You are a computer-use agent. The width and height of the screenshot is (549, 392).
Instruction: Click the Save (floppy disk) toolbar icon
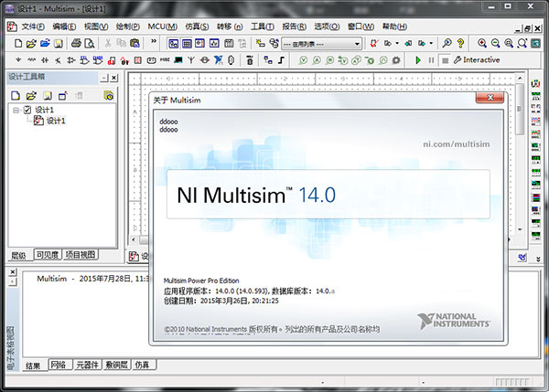(58, 43)
